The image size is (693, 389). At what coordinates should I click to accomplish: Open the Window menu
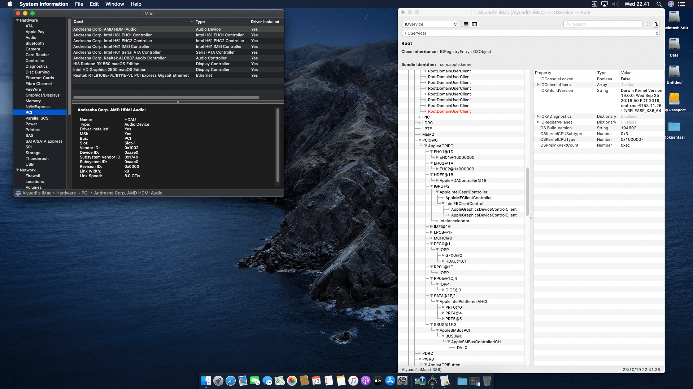115,4
